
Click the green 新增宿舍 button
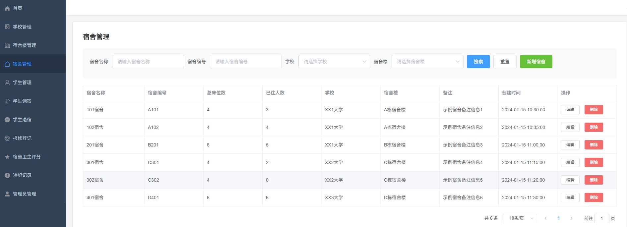[x=536, y=62]
